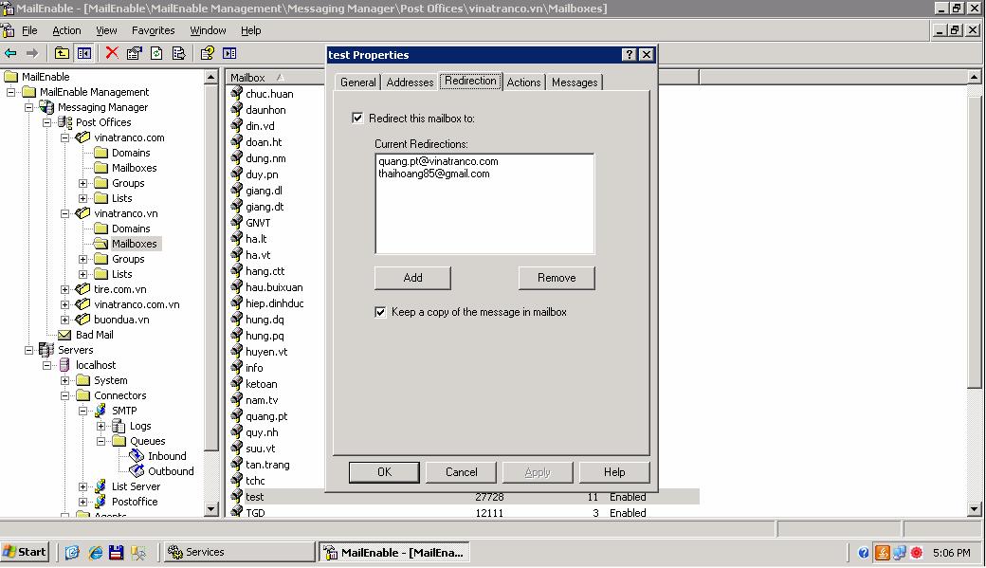Image resolution: width=986 pixels, height=568 pixels.
Task: Click the down arrow of the tree pane scrollbar
Action: [211, 509]
